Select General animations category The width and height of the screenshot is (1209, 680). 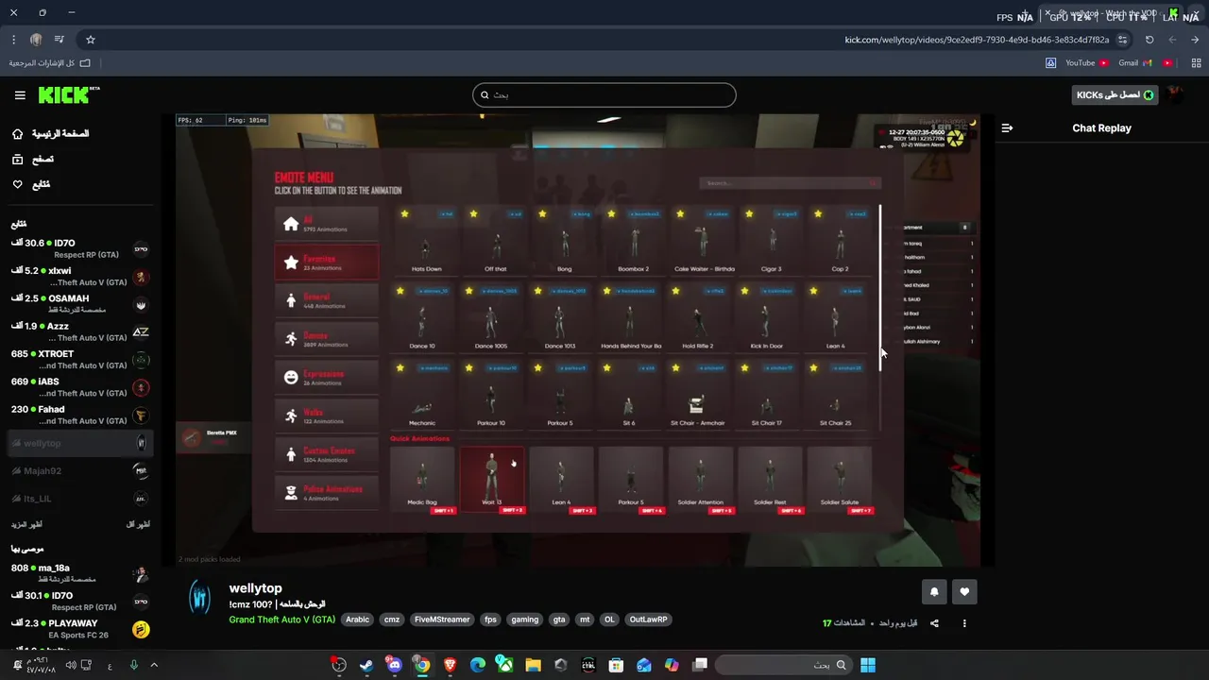click(327, 300)
